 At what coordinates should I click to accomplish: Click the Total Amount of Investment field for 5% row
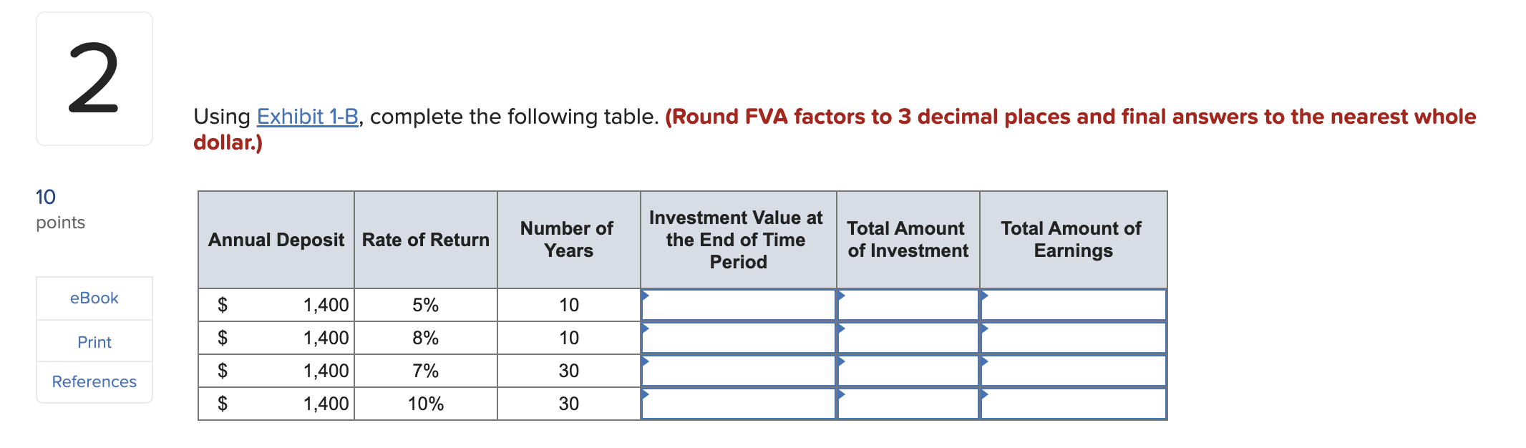pos(907,304)
